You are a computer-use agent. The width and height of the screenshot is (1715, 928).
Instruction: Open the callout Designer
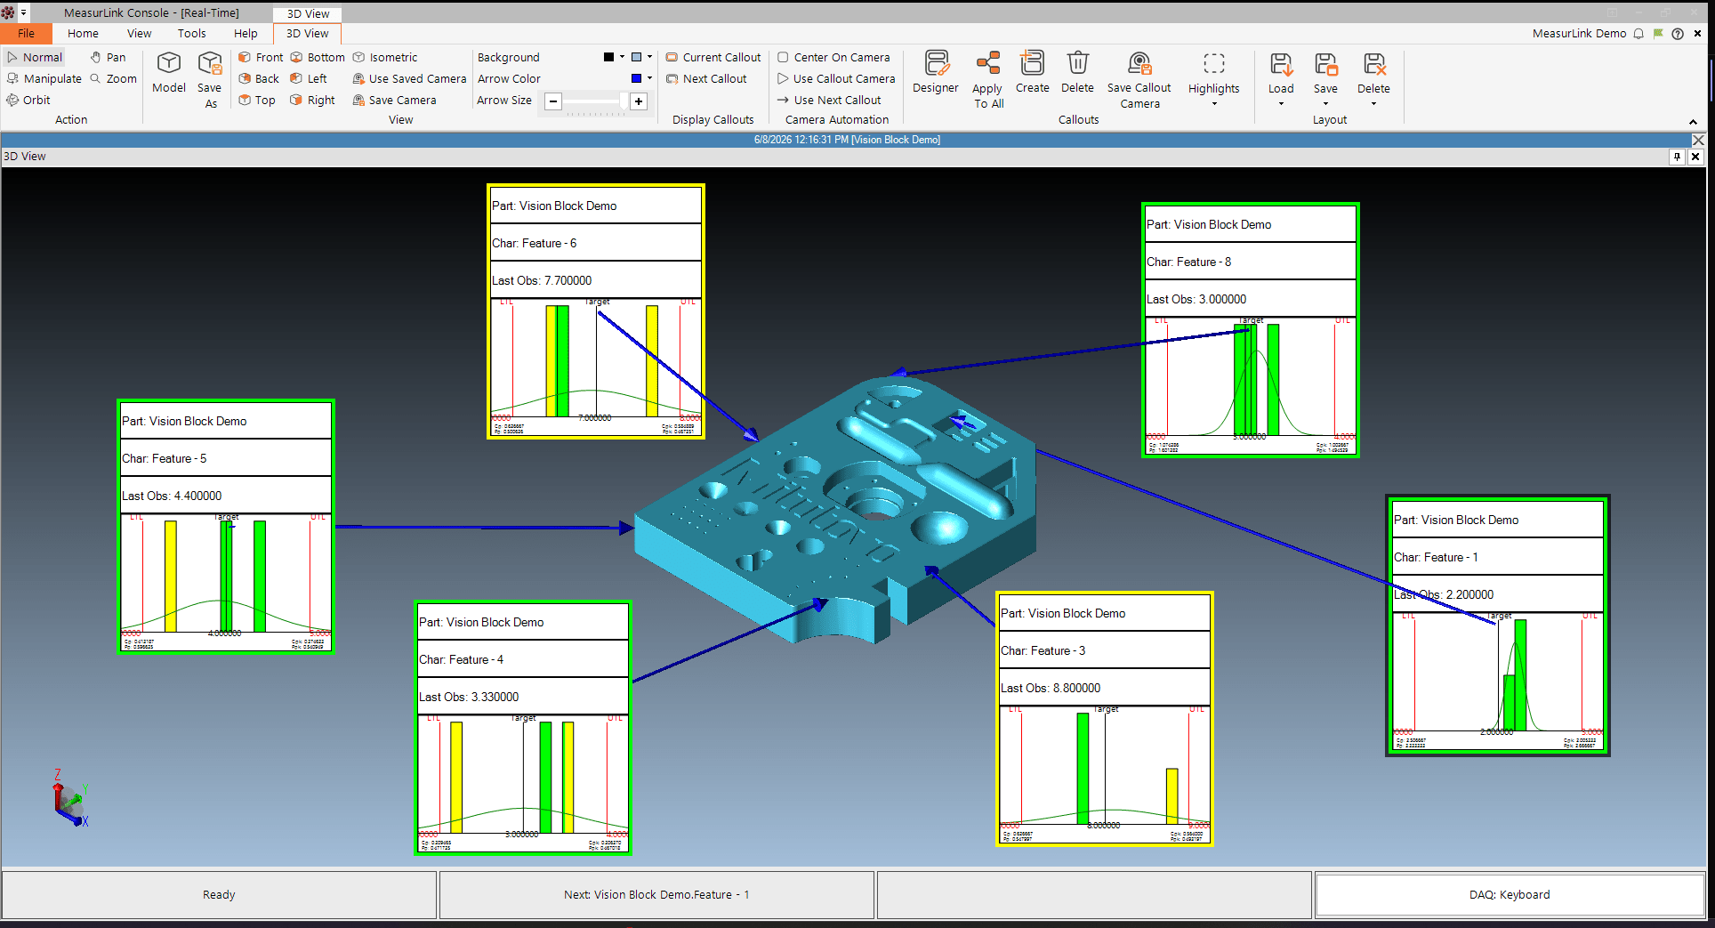tap(936, 72)
